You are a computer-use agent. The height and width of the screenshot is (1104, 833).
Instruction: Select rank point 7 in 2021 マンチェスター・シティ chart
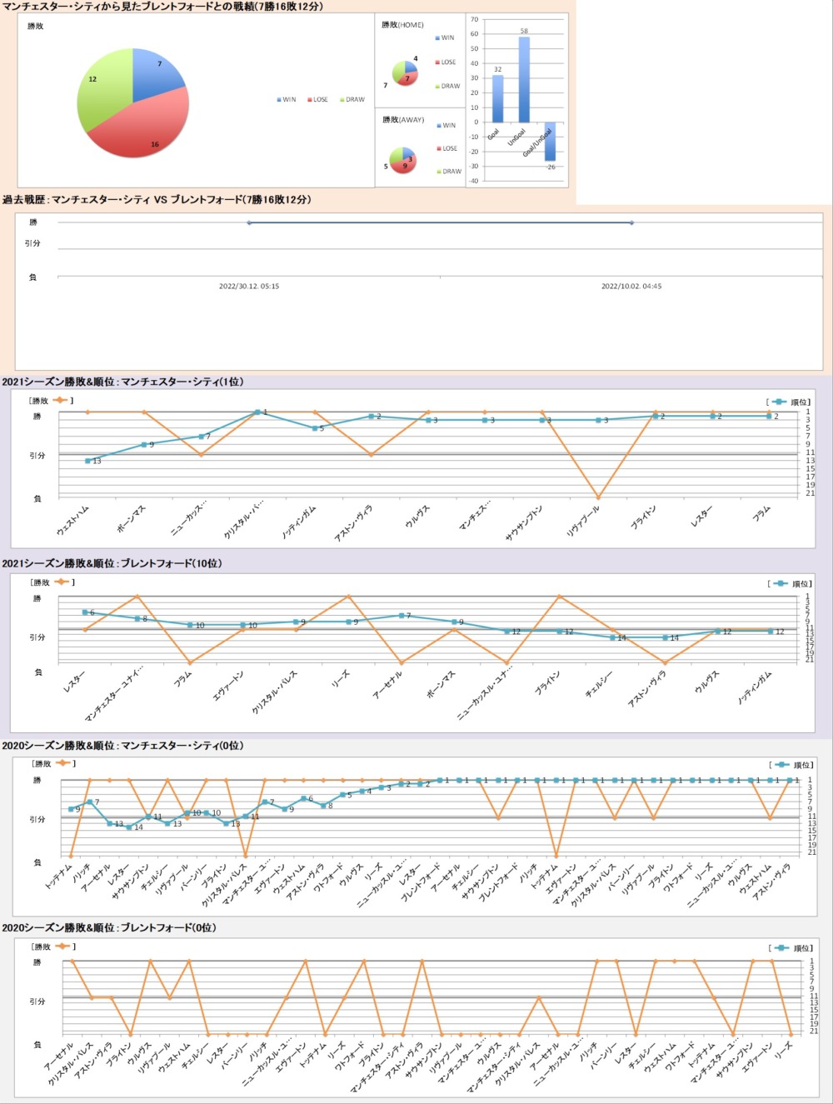(201, 437)
